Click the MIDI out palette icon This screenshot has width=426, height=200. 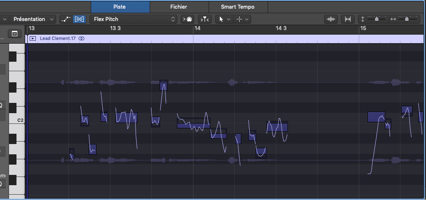[x=187, y=19]
